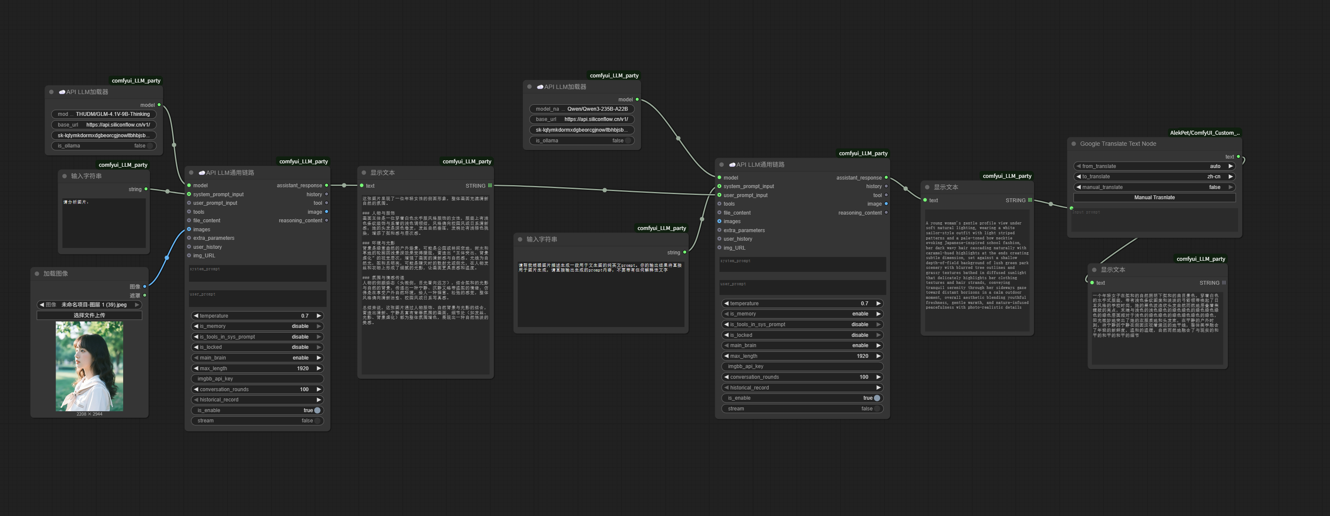
Task: Toggle stream switch in left API LLM chain node
Action: tap(317, 420)
